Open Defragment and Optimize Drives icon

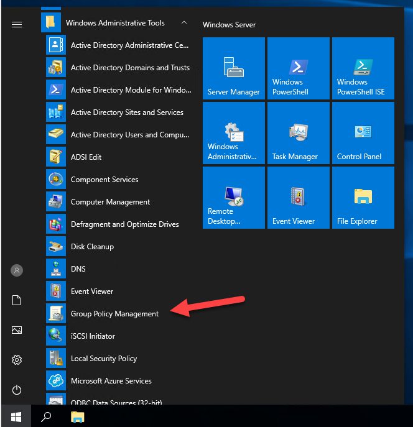point(56,224)
